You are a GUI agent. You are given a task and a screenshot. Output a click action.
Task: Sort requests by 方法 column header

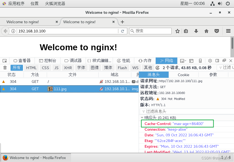(x=35, y=75)
